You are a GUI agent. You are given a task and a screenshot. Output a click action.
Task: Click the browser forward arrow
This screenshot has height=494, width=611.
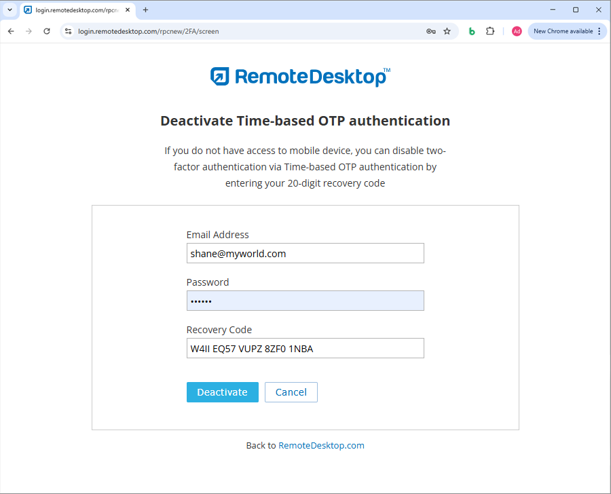[x=29, y=31]
